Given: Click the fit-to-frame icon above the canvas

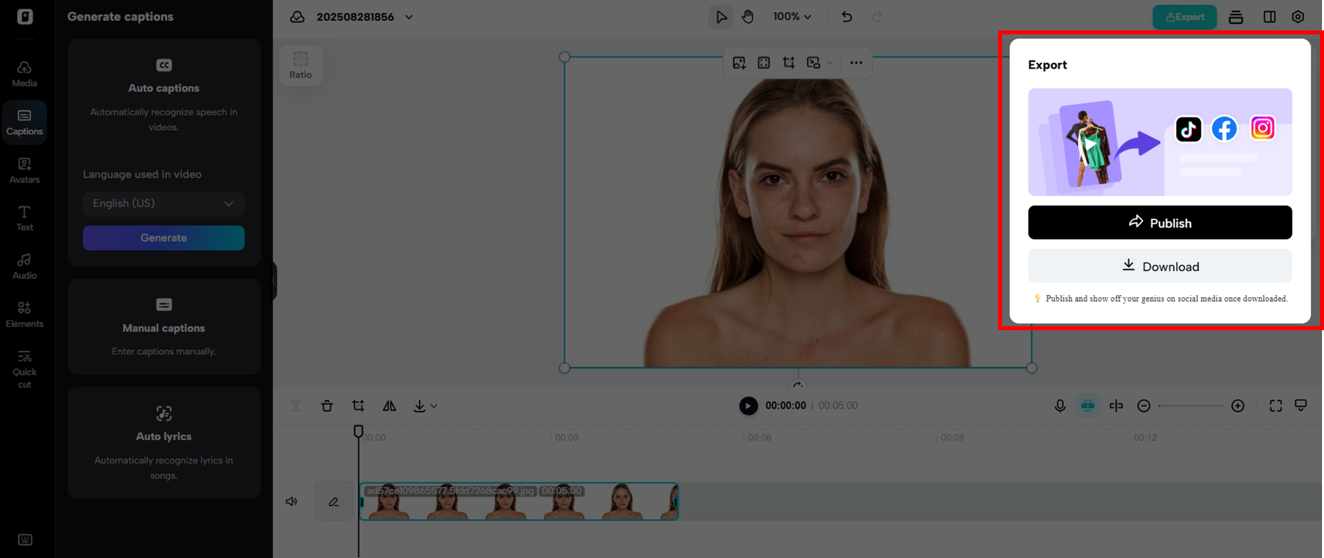Looking at the screenshot, I should (x=763, y=63).
